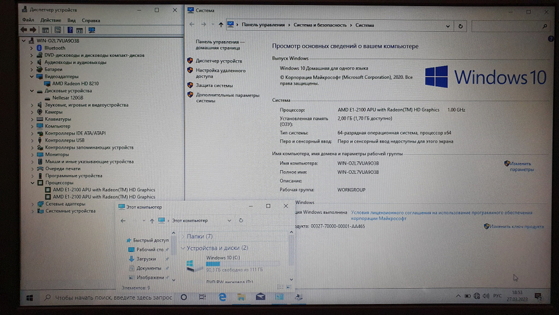Image resolution: width=559 pixels, height=315 pixels.
Task: Expand the Папки (7) group
Action: (183, 237)
